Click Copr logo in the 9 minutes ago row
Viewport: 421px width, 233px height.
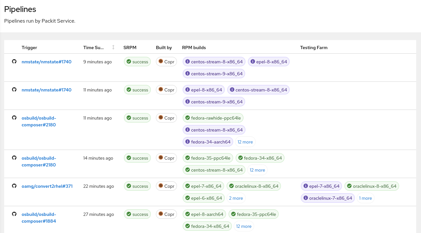coord(161,61)
